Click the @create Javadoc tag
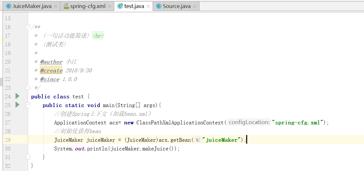Viewport: 364px width, 171px height. click(x=51, y=70)
